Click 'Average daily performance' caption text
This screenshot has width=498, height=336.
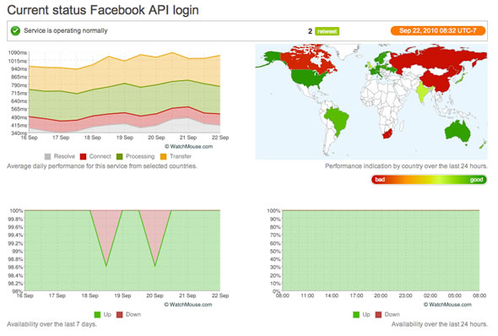(x=102, y=166)
